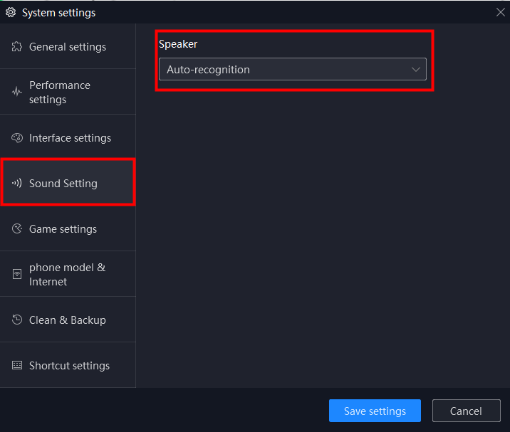This screenshot has width=510, height=432.
Task: Click the Clean & Backup clock icon
Action: 17,320
